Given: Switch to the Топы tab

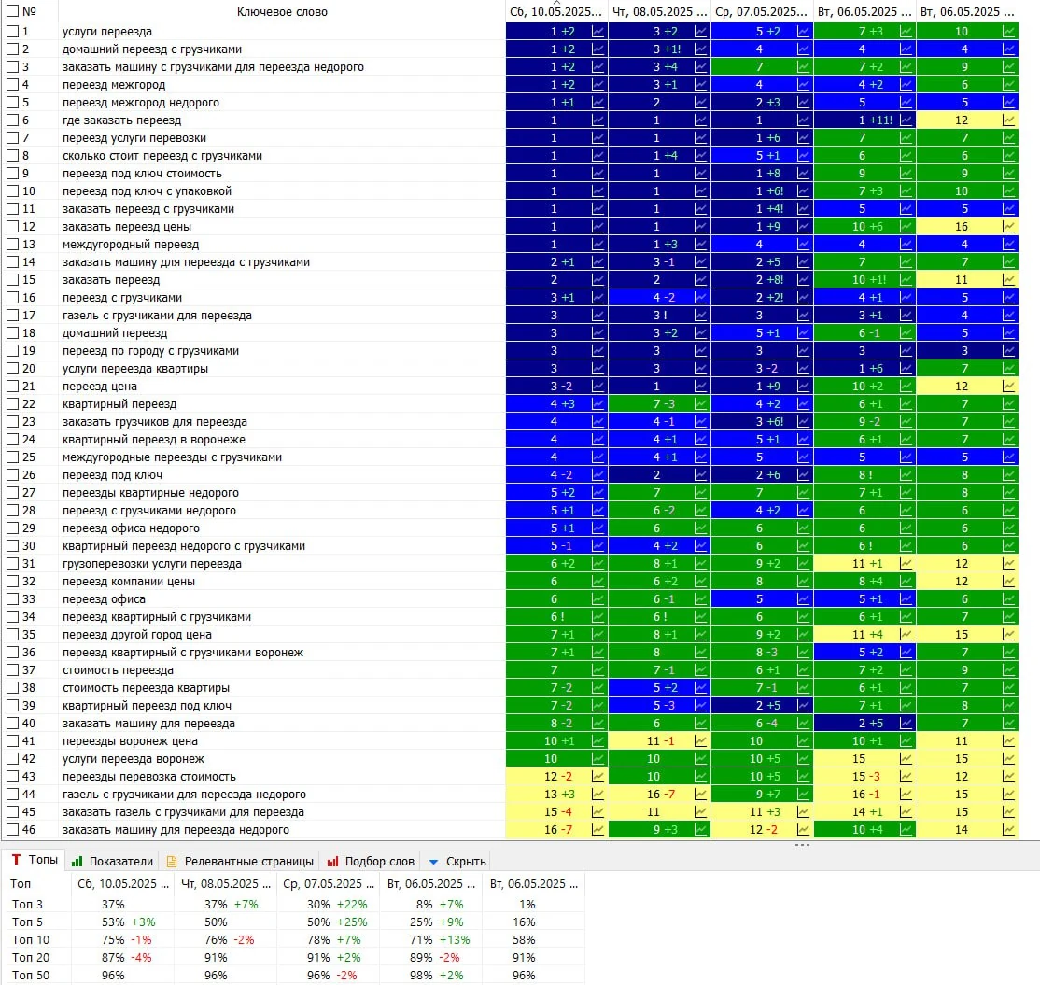Looking at the screenshot, I should tap(35, 860).
